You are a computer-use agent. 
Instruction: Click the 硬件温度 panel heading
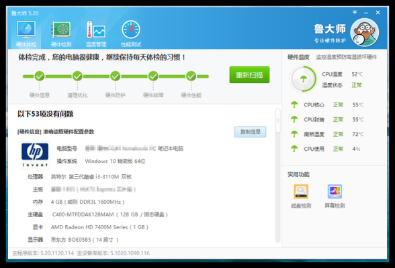(298, 57)
